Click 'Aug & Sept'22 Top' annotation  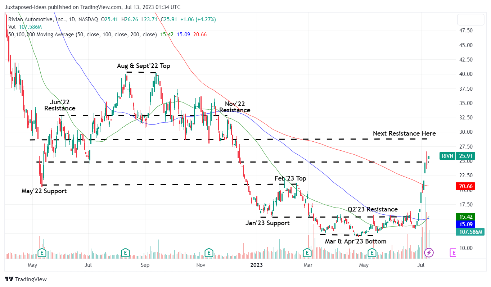click(144, 66)
